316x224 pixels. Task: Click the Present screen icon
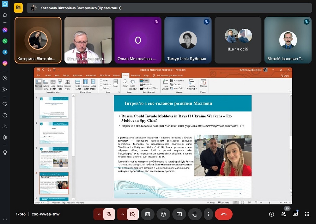tap(179, 214)
